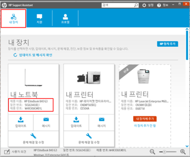Click the 이 장치 추가 안 함 link

(x=145, y=126)
